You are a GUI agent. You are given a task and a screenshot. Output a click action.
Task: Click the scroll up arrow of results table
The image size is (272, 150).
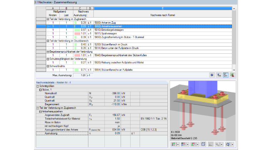tap(234, 9)
